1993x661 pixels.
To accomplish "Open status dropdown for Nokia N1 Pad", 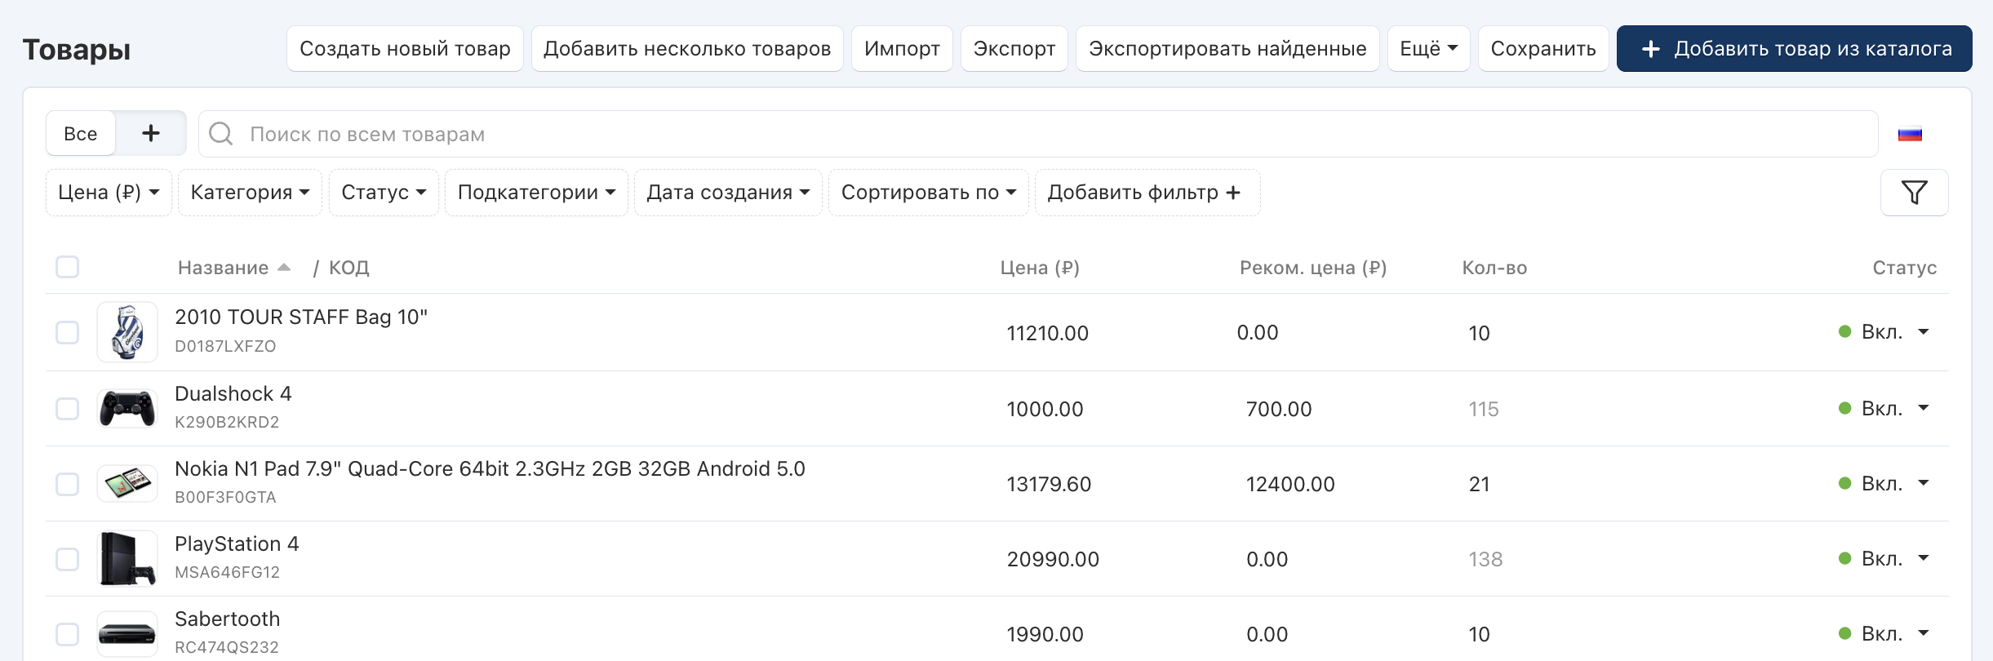I will (x=1924, y=483).
